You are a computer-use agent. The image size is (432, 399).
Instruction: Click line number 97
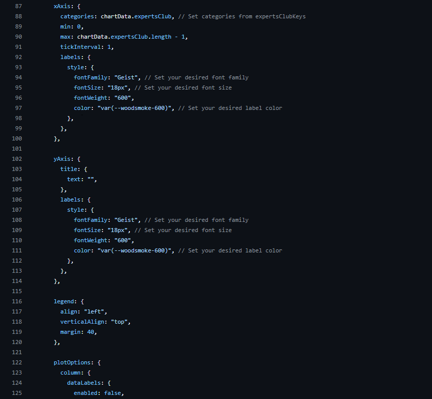coord(19,108)
